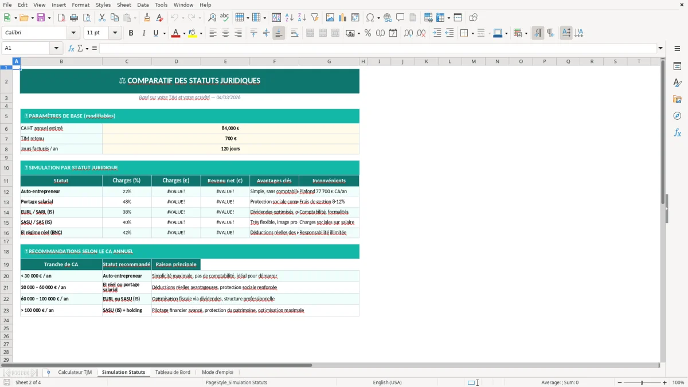Click the Insert Image icon
This screenshot has height=387, width=688.
tap(330, 18)
